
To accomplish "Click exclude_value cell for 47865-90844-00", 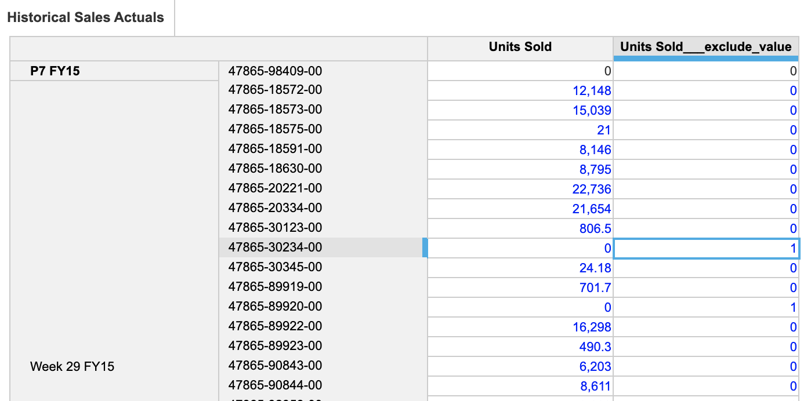I will (x=706, y=386).
